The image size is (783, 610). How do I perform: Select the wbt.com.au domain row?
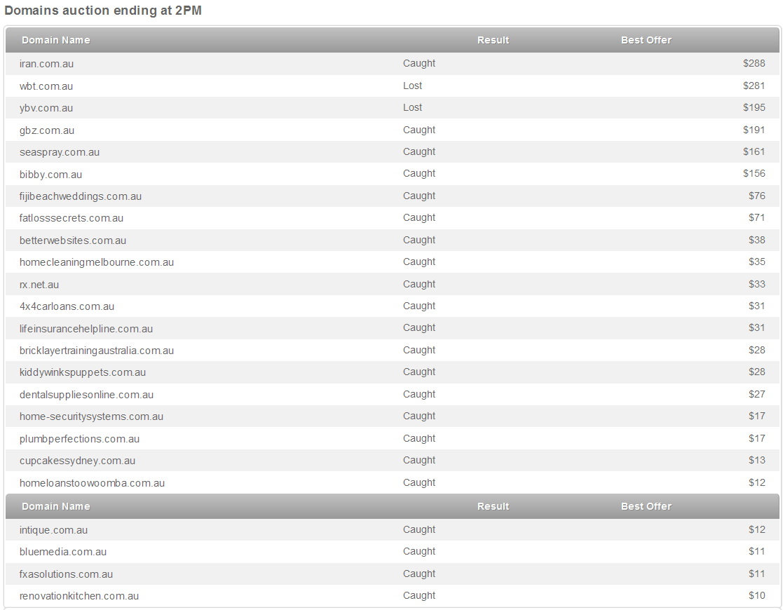click(x=393, y=86)
